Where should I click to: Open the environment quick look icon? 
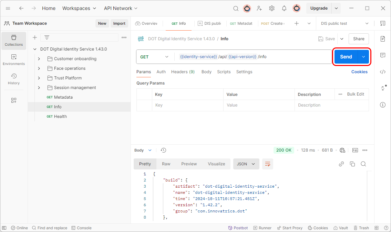pyautogui.click(x=383, y=23)
